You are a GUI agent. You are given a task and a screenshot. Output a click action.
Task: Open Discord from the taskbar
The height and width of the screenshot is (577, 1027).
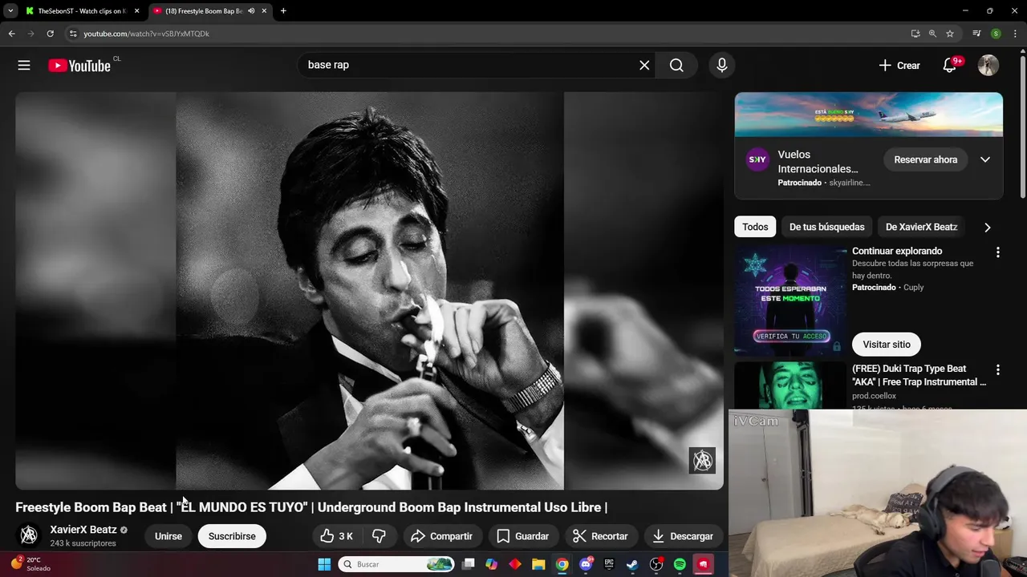[x=586, y=564]
